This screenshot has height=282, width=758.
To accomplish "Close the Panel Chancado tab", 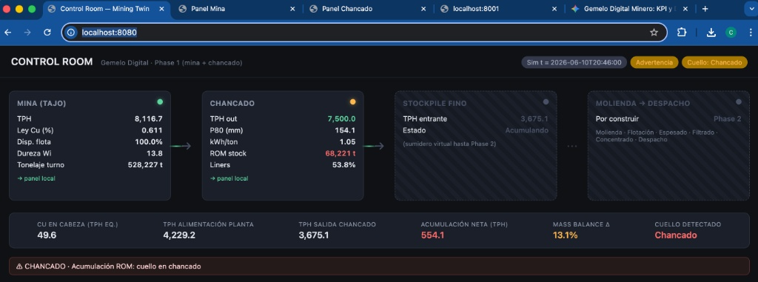I will 423,9.
